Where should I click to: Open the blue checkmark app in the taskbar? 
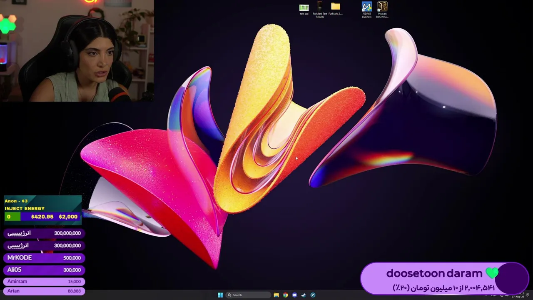click(313, 295)
